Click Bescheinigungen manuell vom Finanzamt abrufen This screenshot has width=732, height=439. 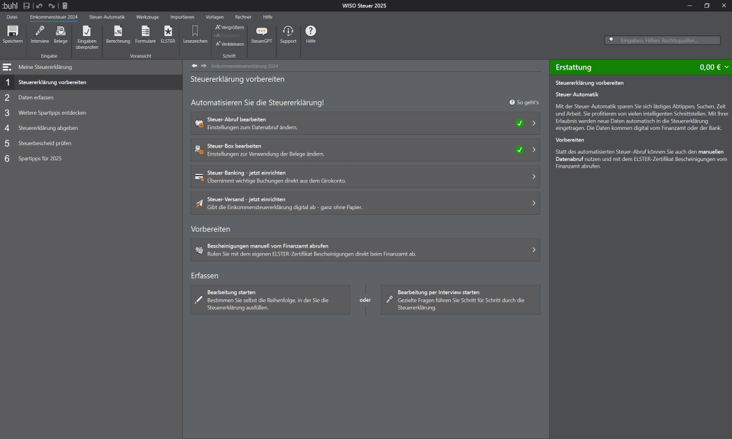[x=365, y=250]
